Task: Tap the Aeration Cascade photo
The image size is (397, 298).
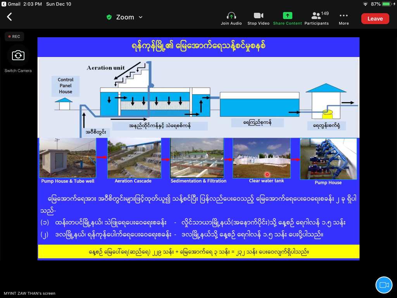Action: [x=134, y=158]
